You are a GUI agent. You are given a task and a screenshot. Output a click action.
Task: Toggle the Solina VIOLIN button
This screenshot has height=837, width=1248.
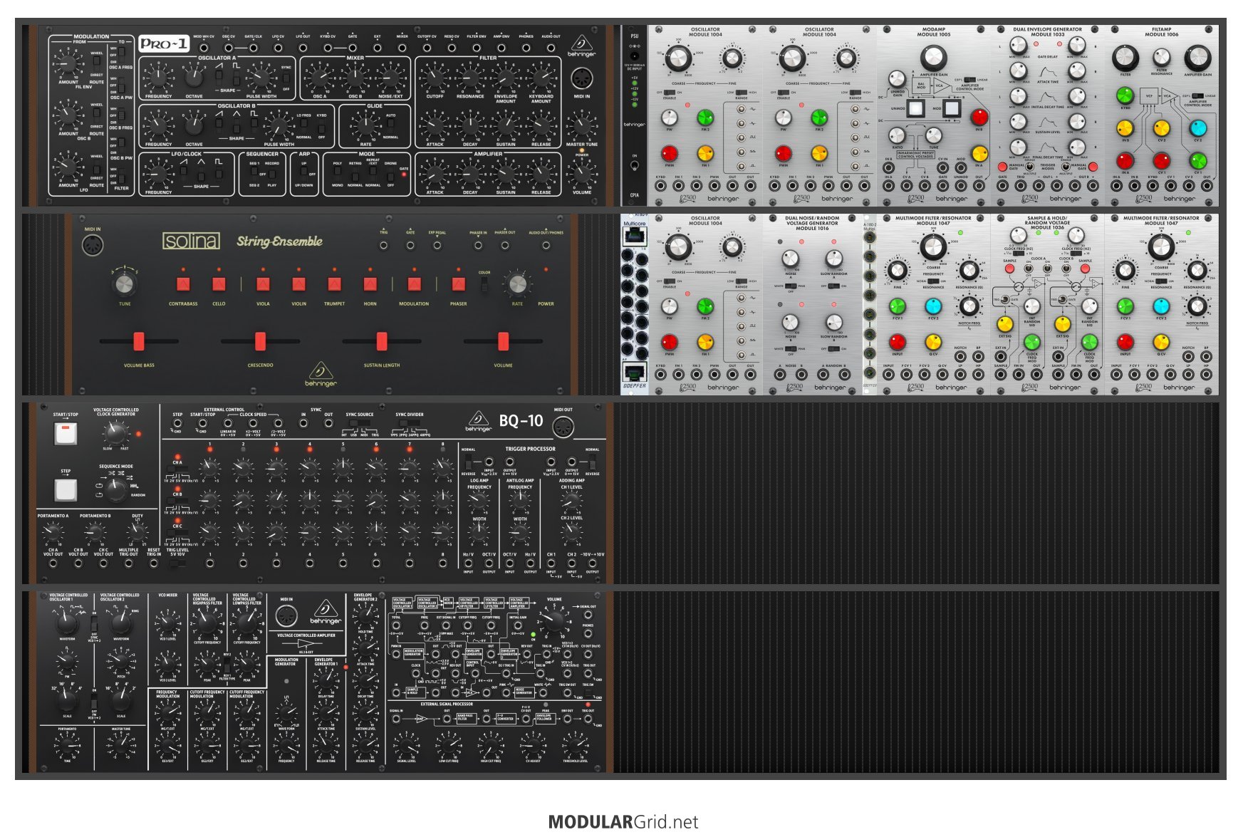pyautogui.click(x=298, y=284)
